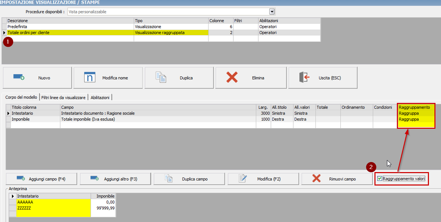Screen dimensions: 441x222
Task: Click the Duplica campo icon
Action: pyautogui.click(x=169, y=179)
